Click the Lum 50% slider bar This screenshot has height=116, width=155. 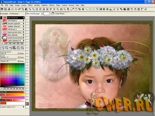point(12,100)
